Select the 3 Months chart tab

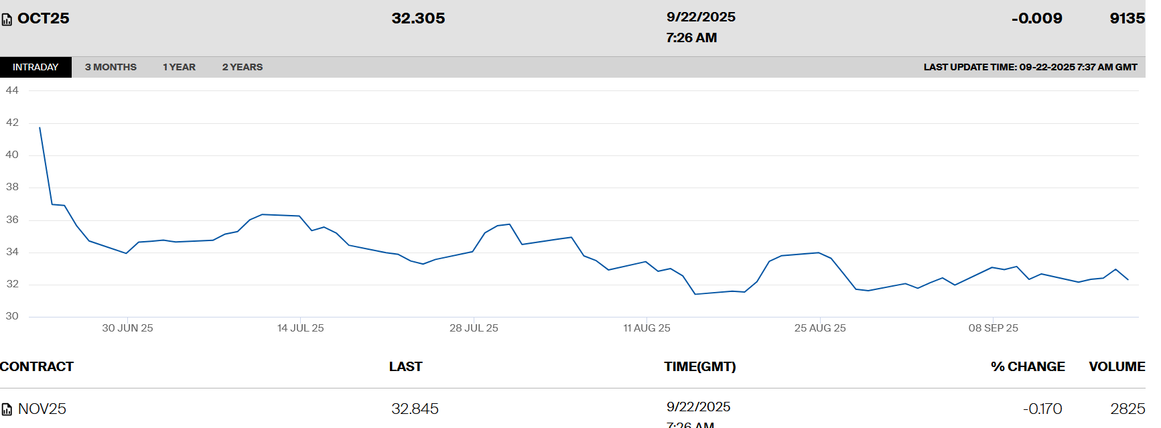[x=111, y=67]
